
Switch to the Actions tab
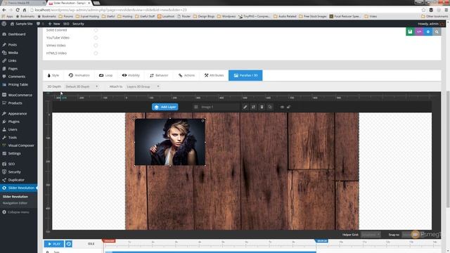(x=186, y=75)
